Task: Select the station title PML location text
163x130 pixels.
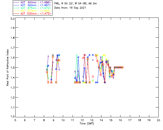Action: pos(76,4)
